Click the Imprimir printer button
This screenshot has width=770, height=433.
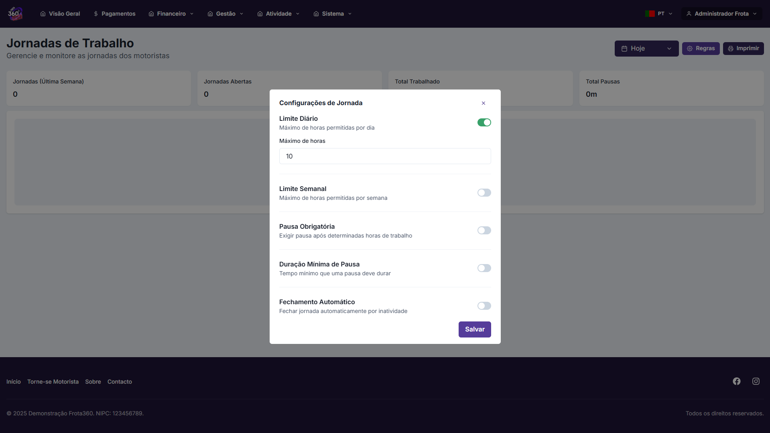tap(743, 49)
